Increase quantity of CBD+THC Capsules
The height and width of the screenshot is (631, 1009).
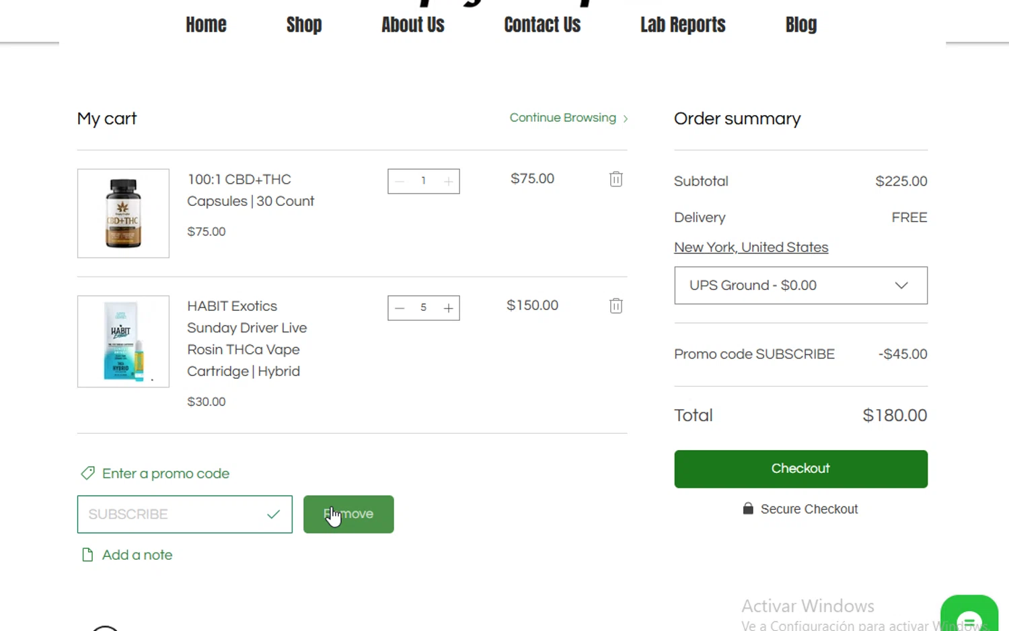click(x=448, y=181)
